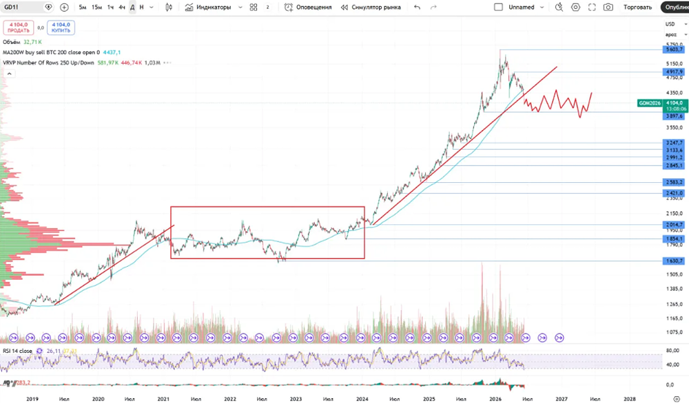Open chart settings hexagon icon
The width and height of the screenshot is (689, 403).
click(575, 7)
